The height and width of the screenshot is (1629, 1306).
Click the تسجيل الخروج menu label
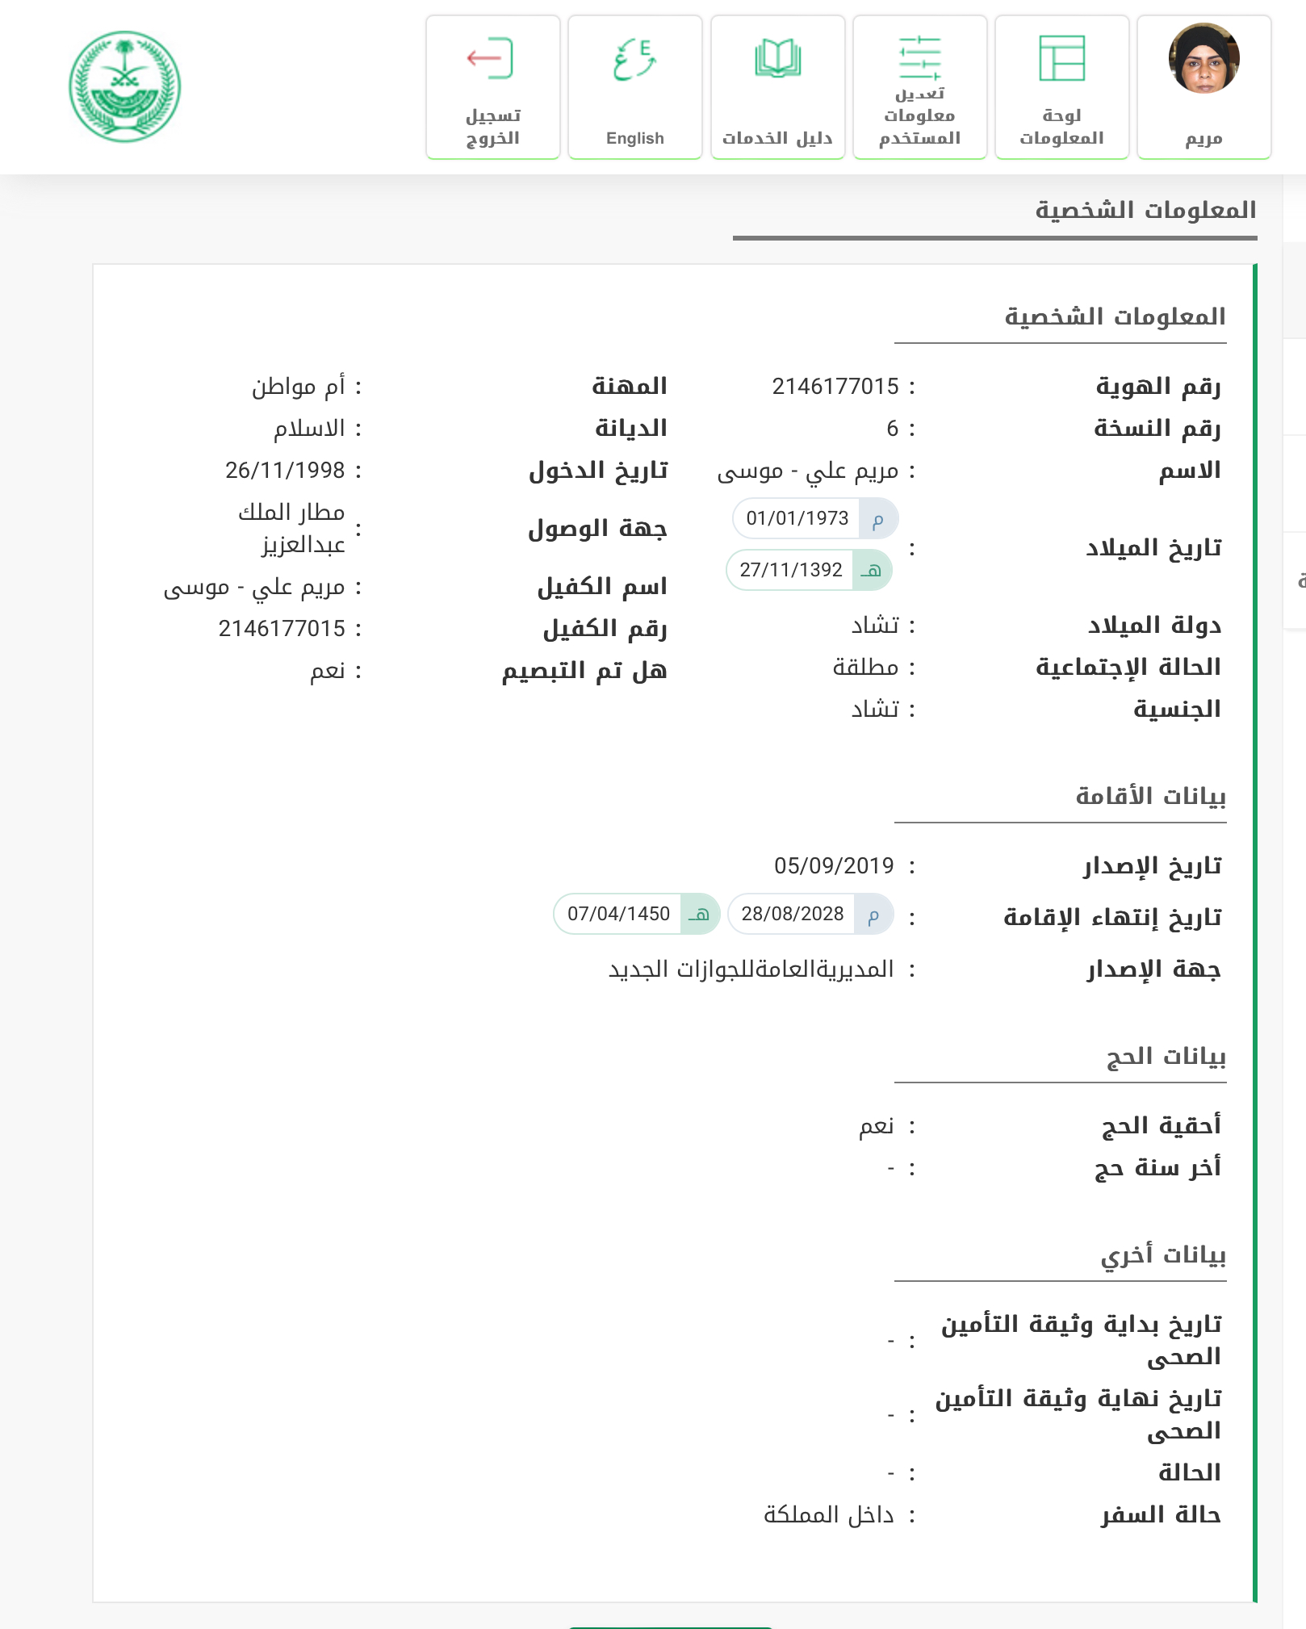point(492,127)
